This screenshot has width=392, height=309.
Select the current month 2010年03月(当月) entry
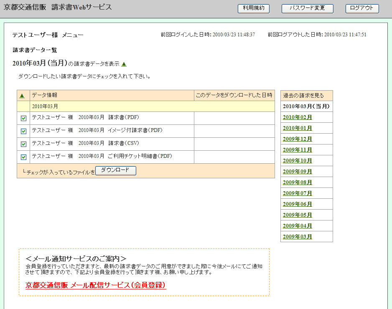click(x=306, y=106)
